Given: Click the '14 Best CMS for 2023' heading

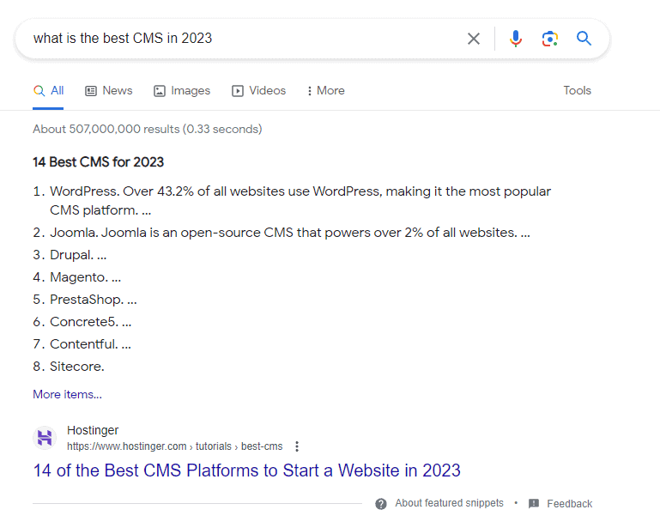Looking at the screenshot, I should [x=99, y=162].
